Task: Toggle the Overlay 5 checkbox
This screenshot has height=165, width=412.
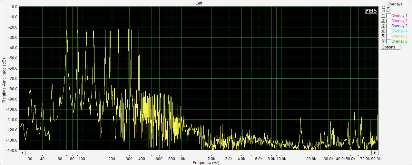Action: click(x=388, y=36)
